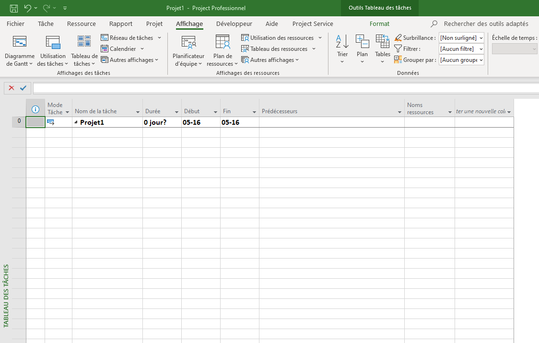Switch to Réseau de tâches view
Screen dimensions: 539x343
pos(127,38)
